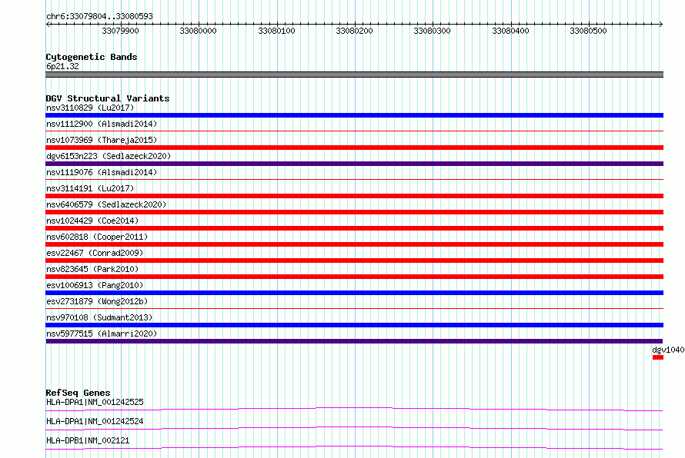Image resolution: width=685 pixels, height=458 pixels.
Task: Select the blue nsv970108 variant bar
Action: point(354,325)
